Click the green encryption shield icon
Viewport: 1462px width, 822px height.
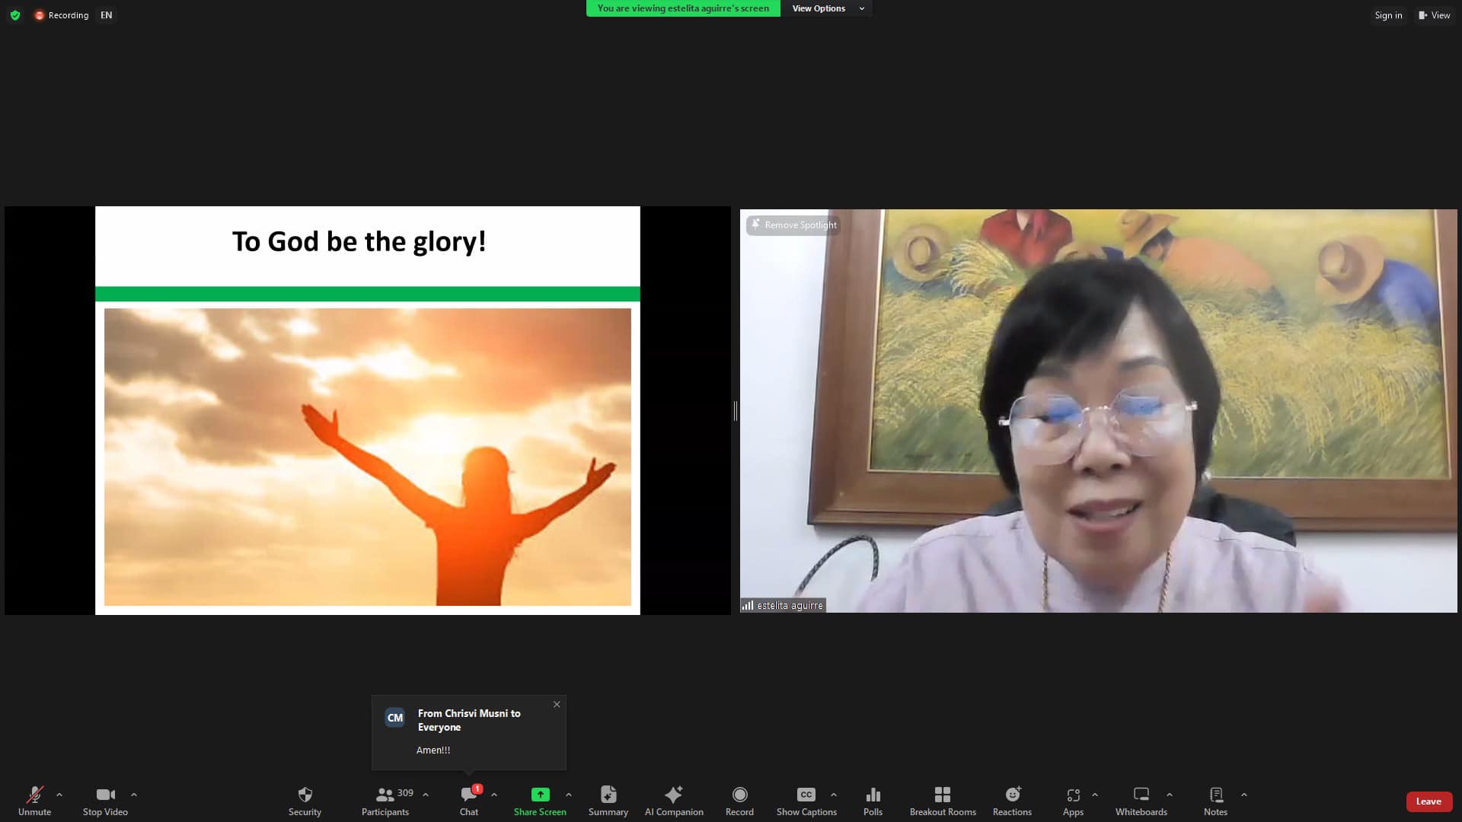15,15
